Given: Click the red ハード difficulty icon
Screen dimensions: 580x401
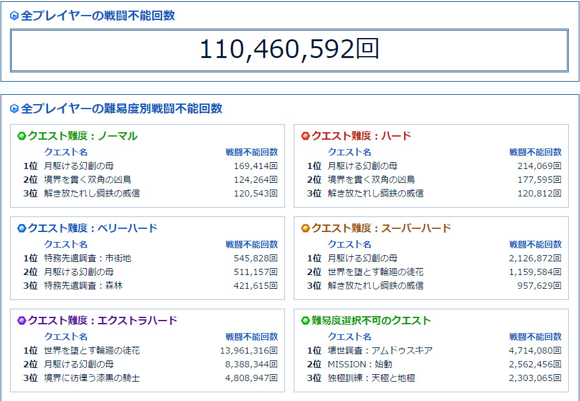Looking at the screenshot, I should [306, 136].
